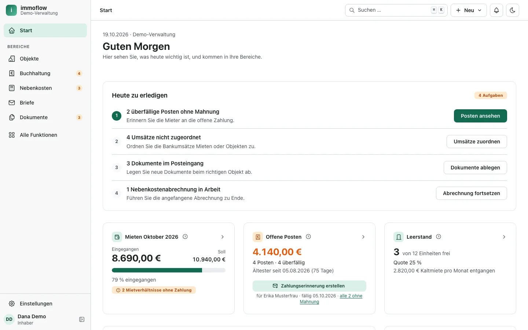Click Abrechnung fortsetzen button
This screenshot has height=330, width=528.
472,193
